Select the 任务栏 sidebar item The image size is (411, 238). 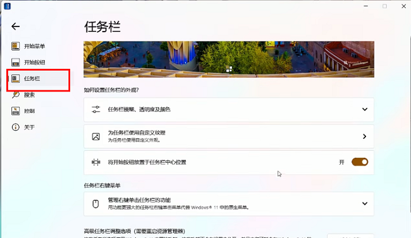(39, 78)
